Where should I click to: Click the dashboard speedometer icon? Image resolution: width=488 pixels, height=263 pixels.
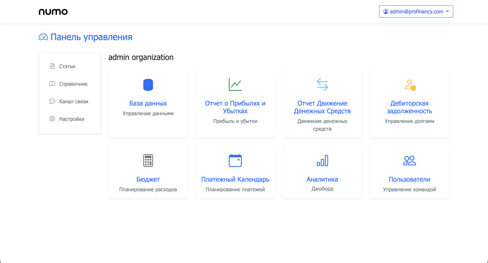tap(43, 37)
